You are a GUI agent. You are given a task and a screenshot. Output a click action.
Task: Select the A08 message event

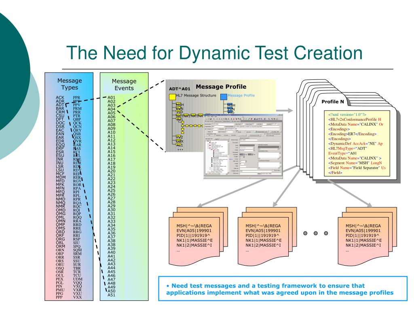(x=112, y=125)
